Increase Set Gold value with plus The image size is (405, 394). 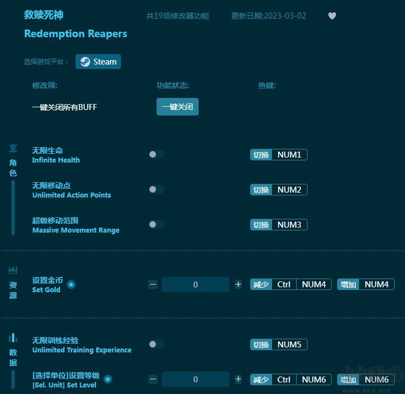[238, 285]
